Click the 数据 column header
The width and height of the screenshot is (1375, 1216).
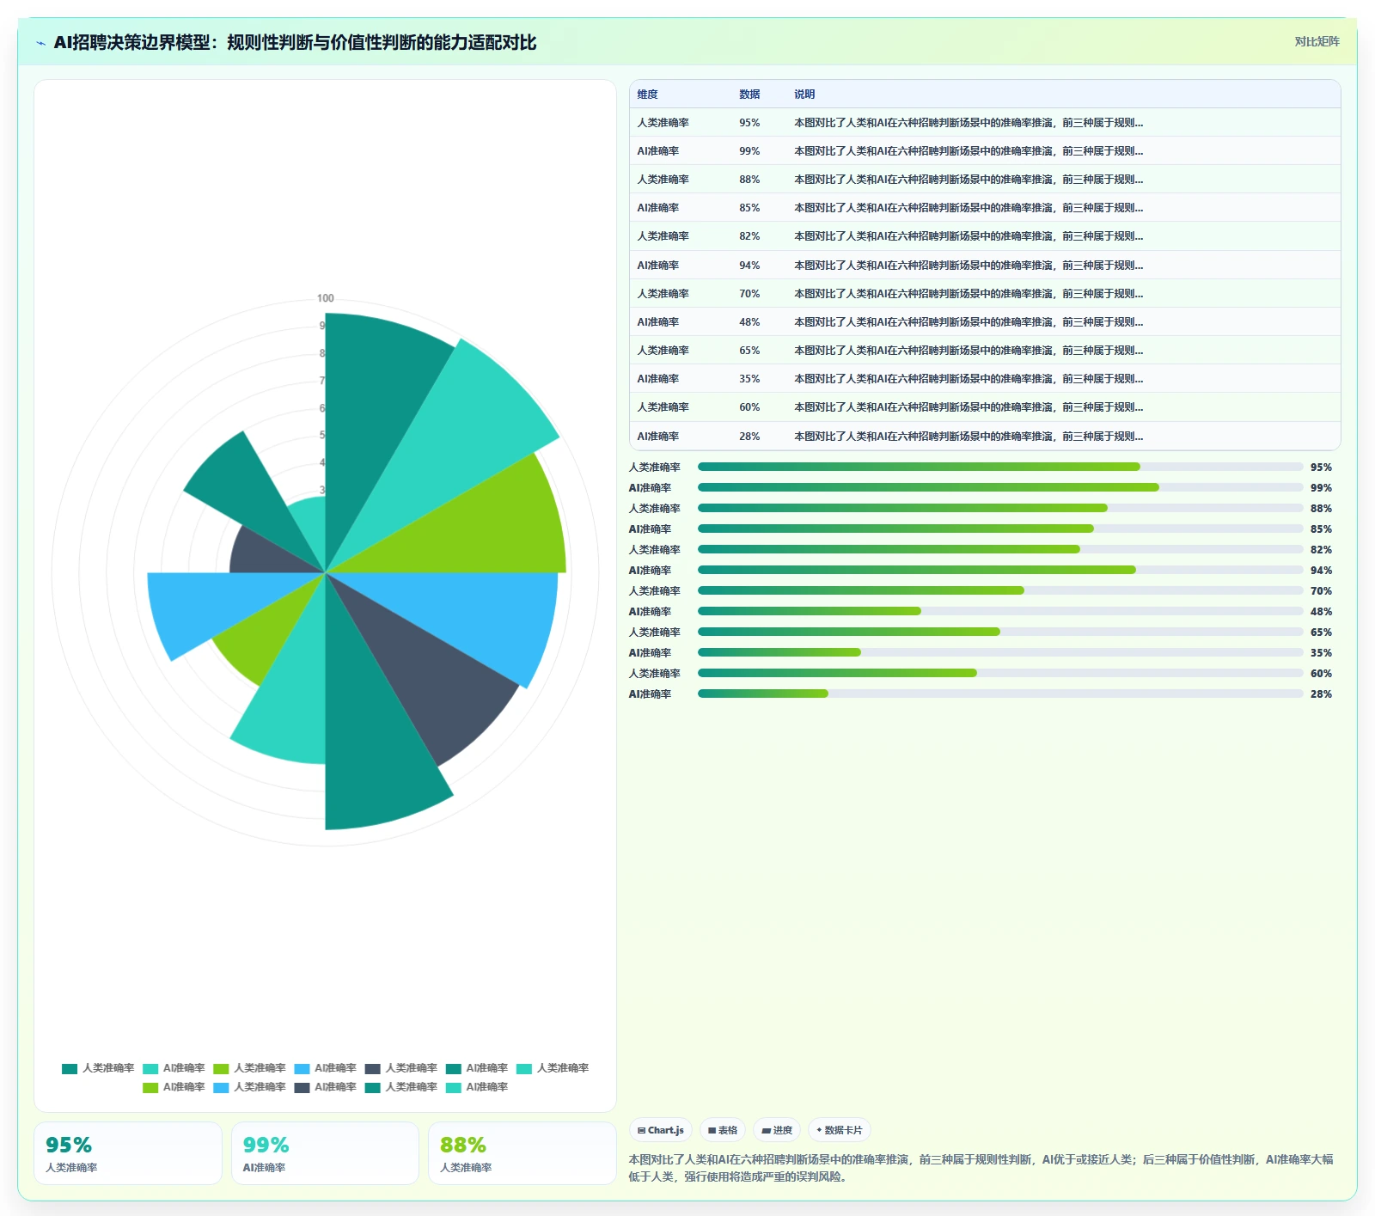coord(749,95)
